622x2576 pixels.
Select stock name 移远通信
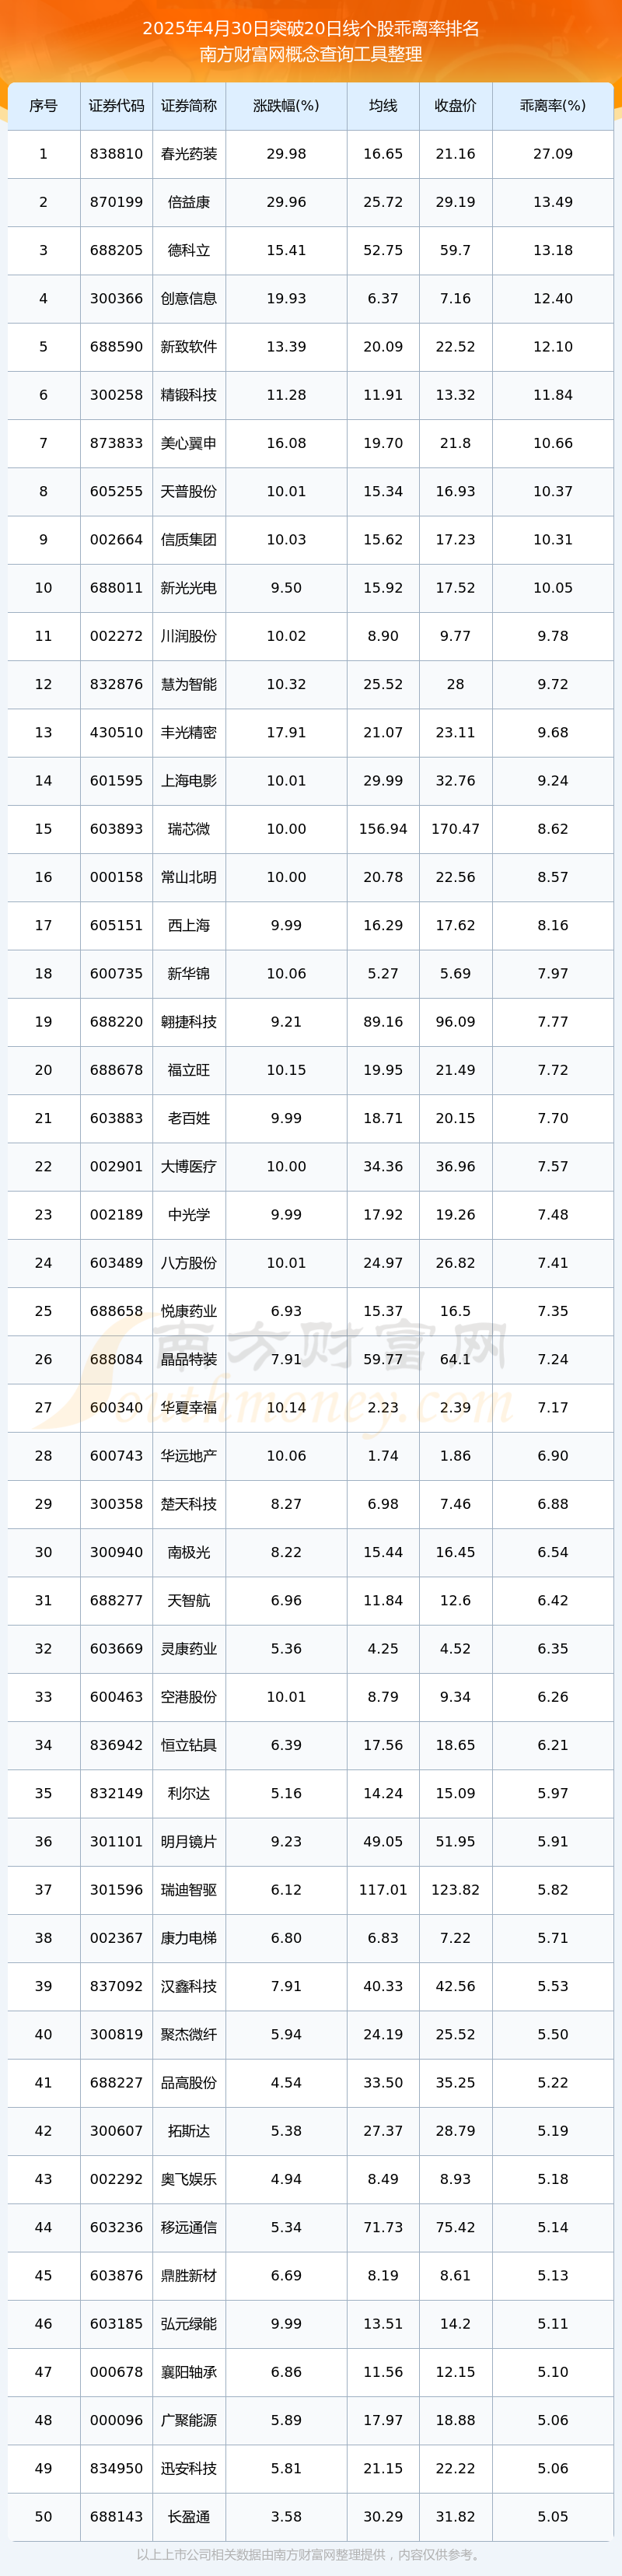pos(189,2227)
